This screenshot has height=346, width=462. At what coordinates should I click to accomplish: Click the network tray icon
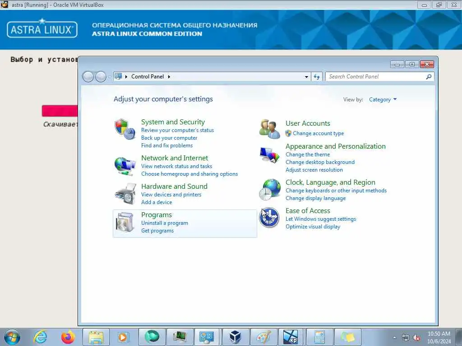(x=406, y=338)
